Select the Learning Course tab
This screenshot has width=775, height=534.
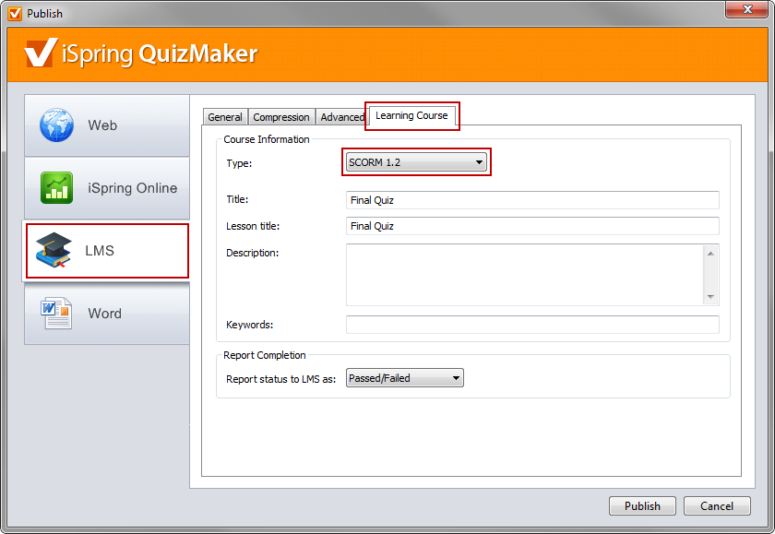(x=411, y=115)
